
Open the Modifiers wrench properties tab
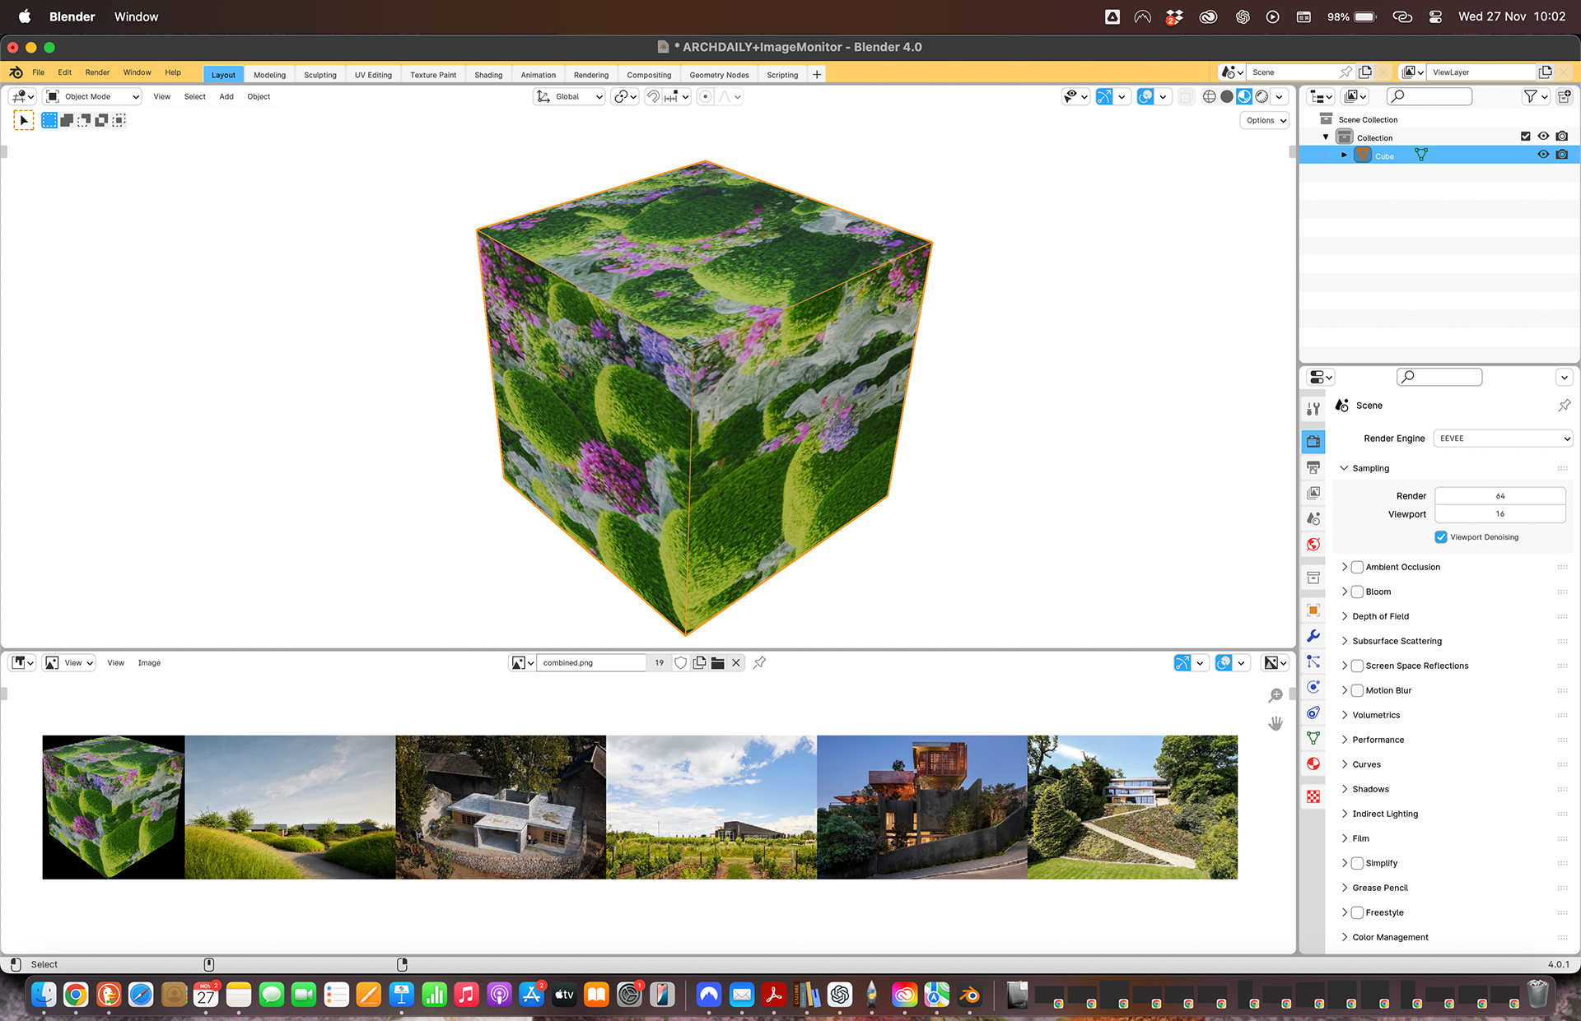[1313, 636]
